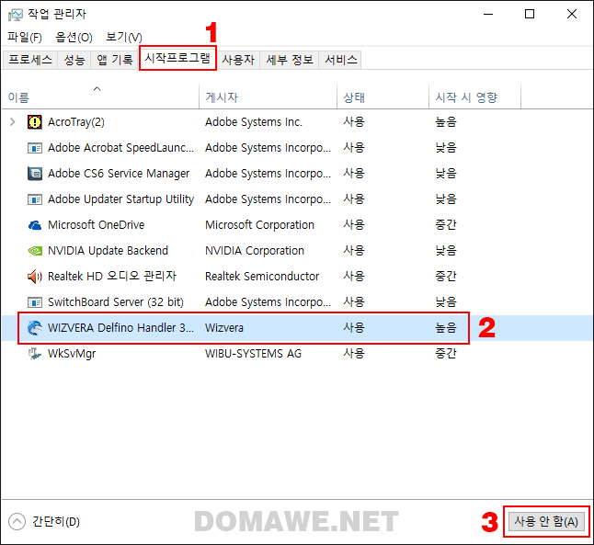The width and height of the screenshot is (594, 545).
Task: Click the 높음 impact for WIZVERA row
Action: click(446, 327)
